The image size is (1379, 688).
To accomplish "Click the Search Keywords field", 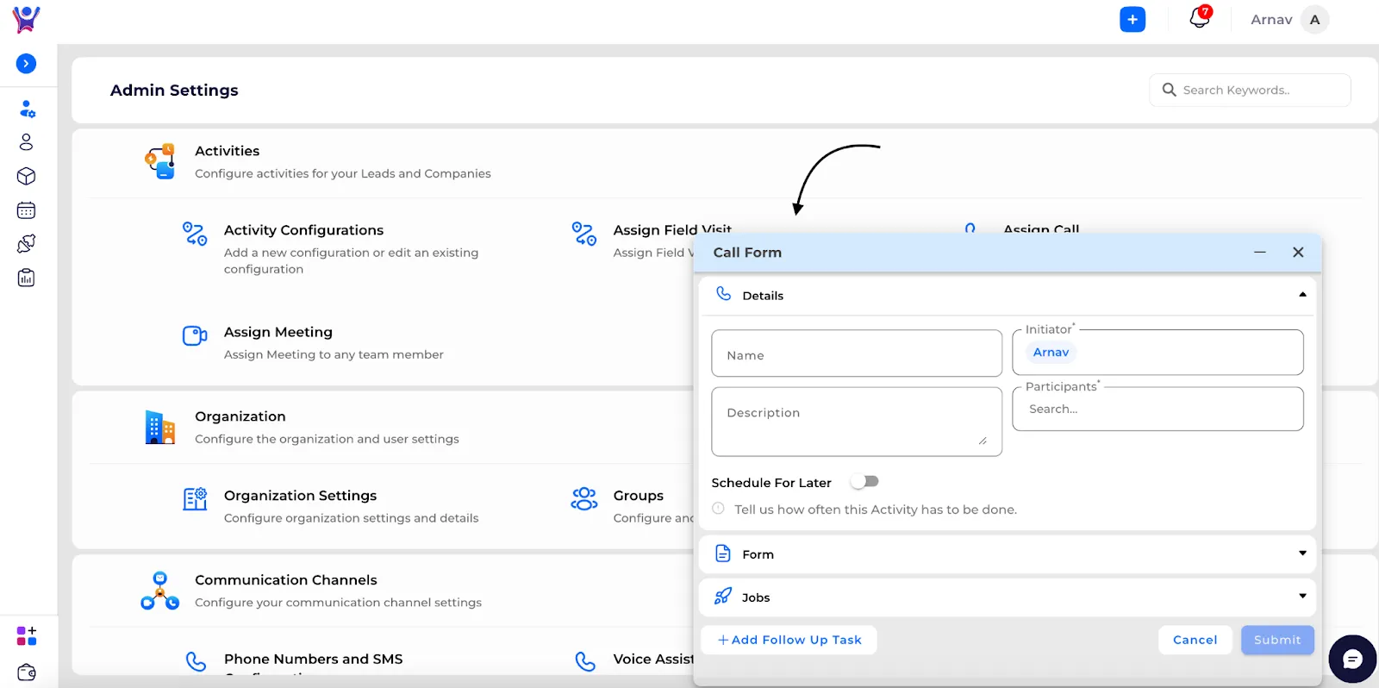I will pyautogui.click(x=1250, y=90).
